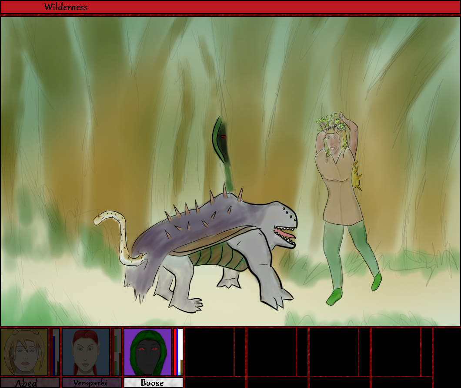The width and height of the screenshot is (461, 388).
Task: Click Boose's red and blue status bars
Action: [x=178, y=352]
